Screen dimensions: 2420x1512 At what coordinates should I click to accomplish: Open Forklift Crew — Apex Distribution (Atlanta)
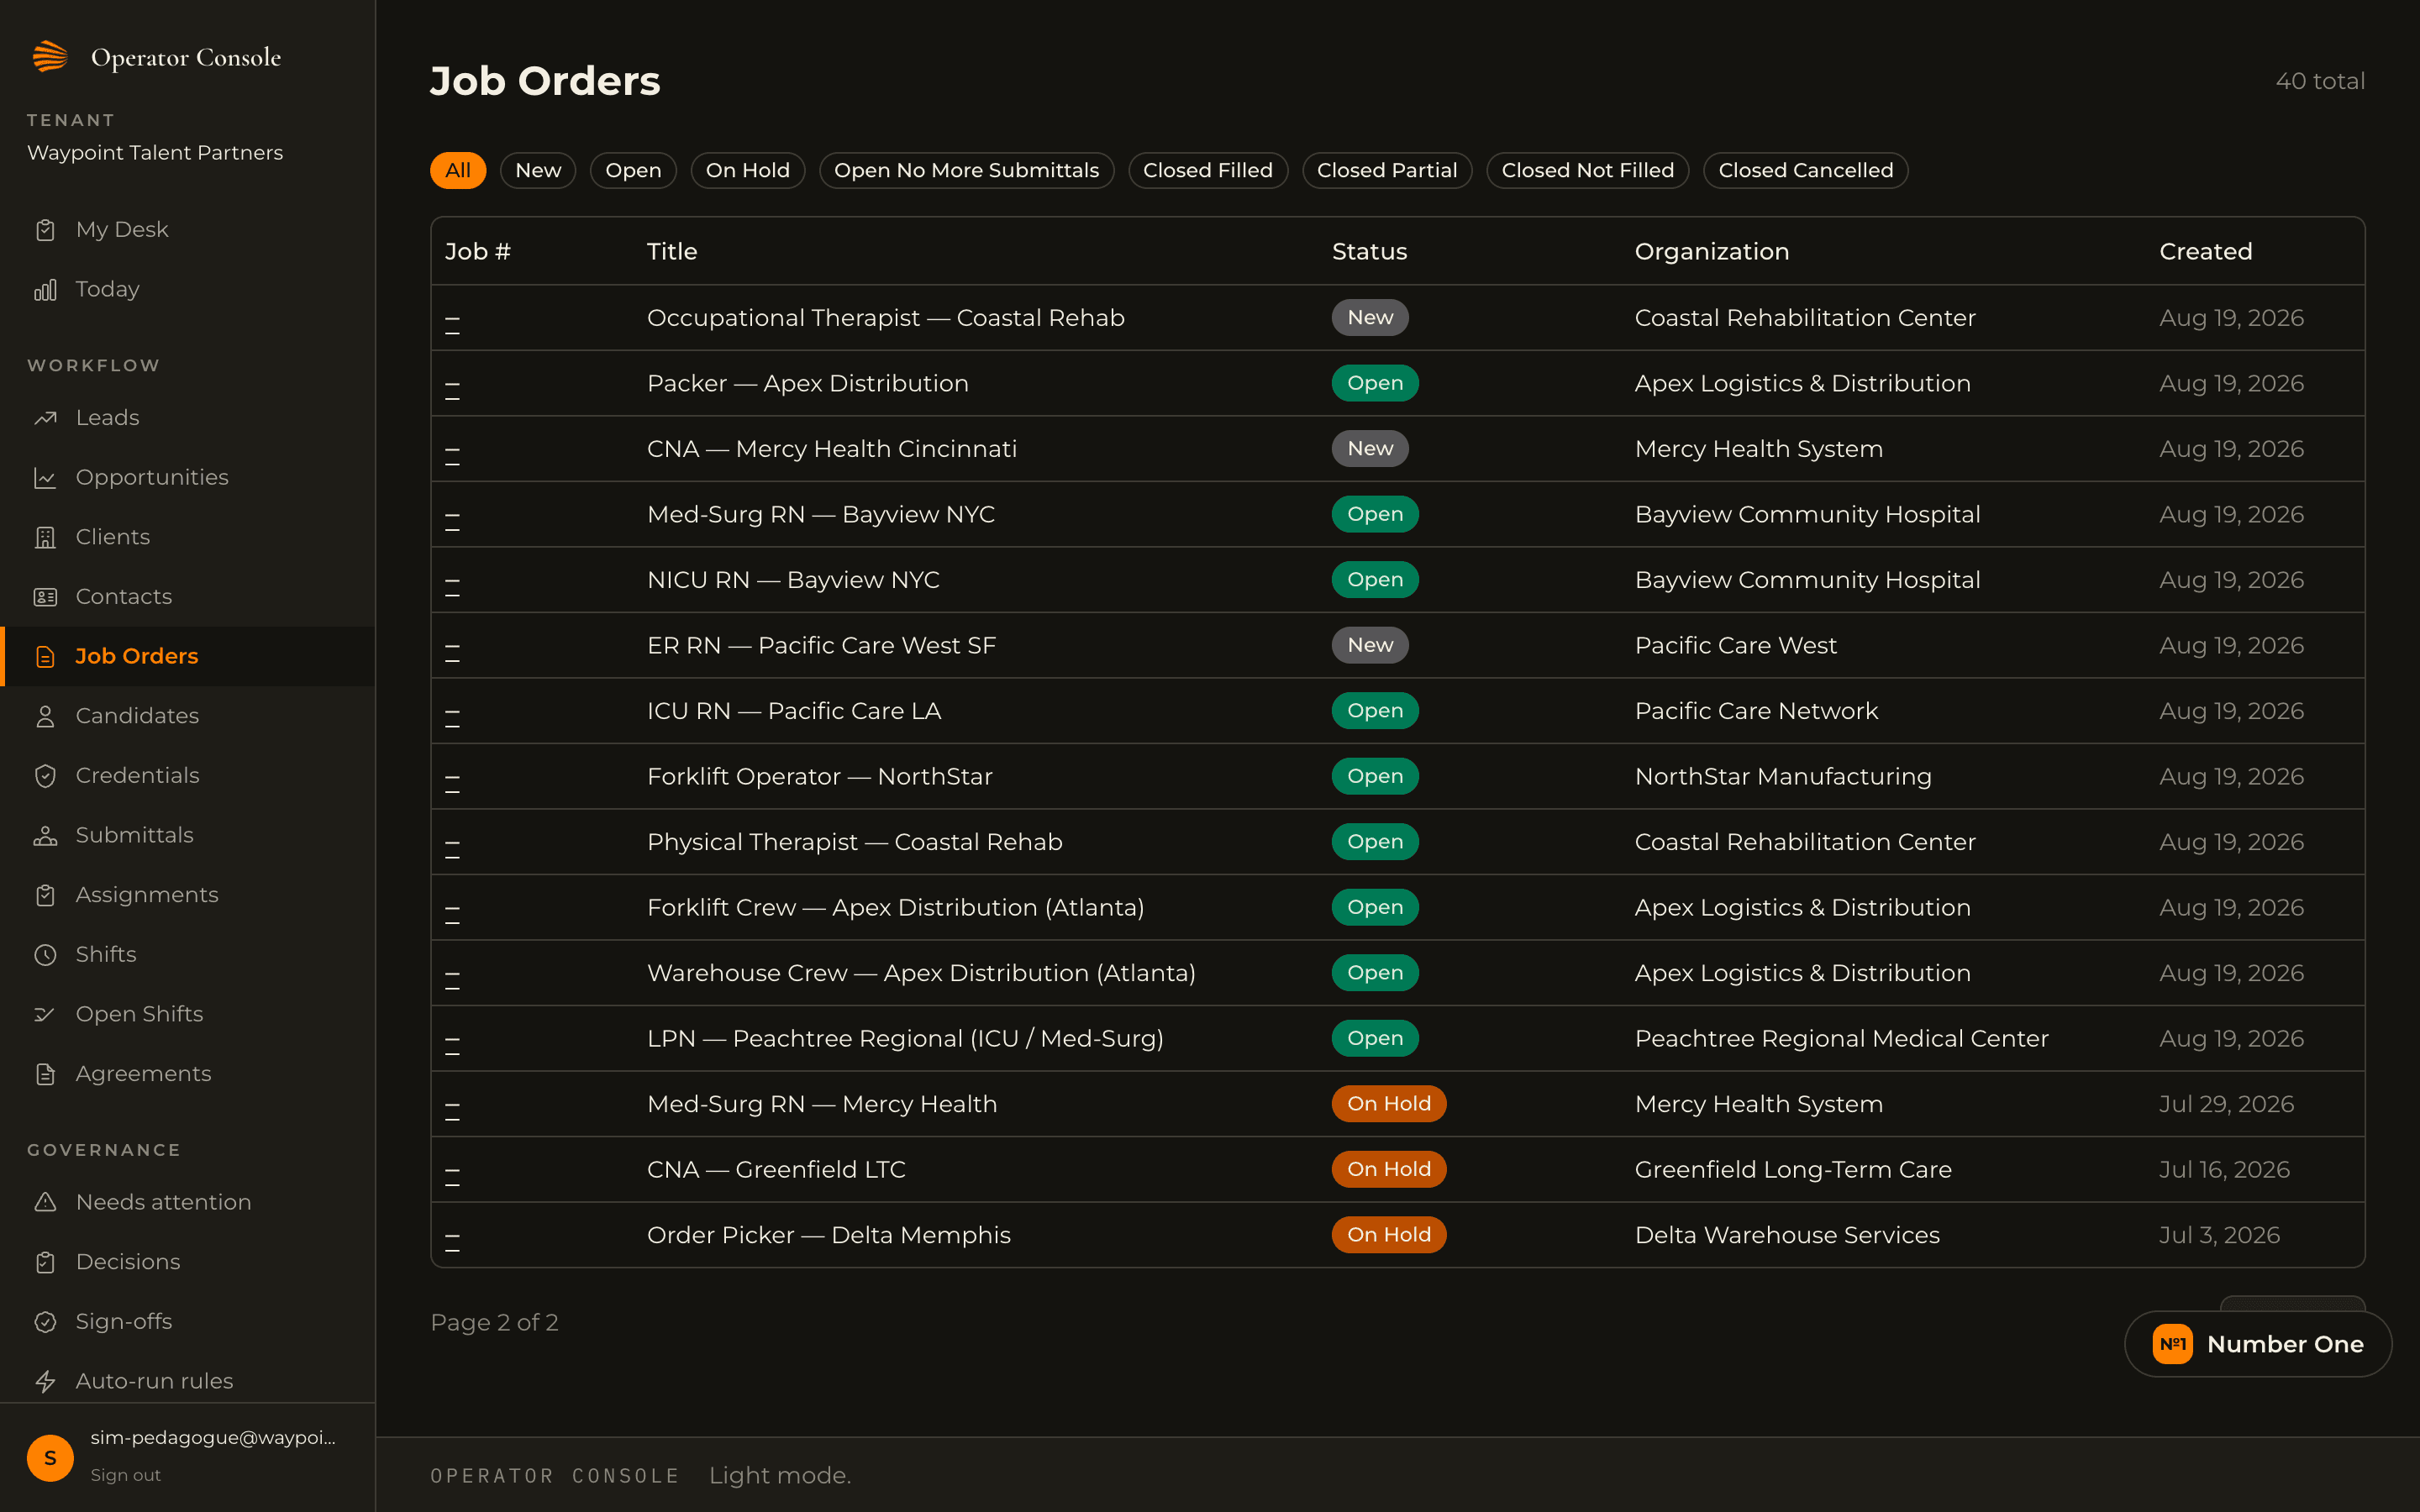click(x=1397, y=907)
